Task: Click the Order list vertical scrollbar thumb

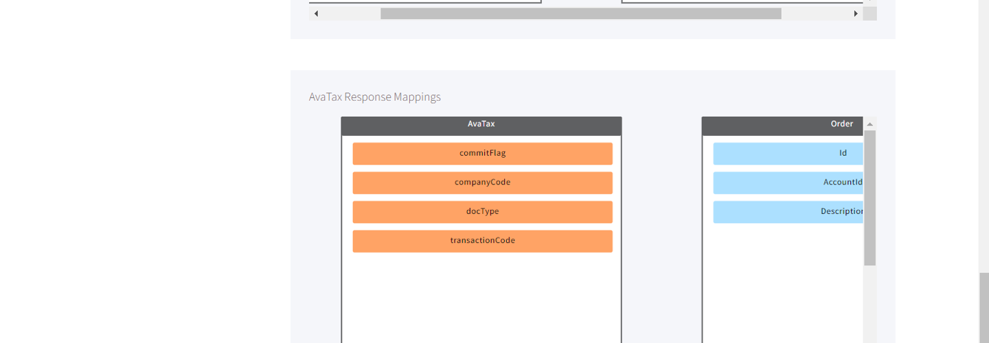Action: 869,198
